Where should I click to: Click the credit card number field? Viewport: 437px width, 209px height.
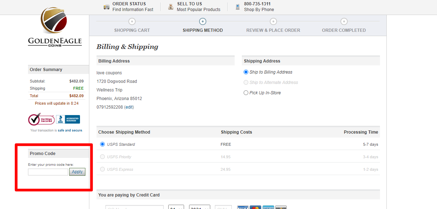pyautogui.click(x=135, y=208)
